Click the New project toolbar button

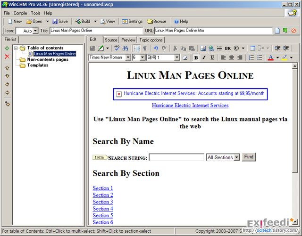click(x=15, y=21)
